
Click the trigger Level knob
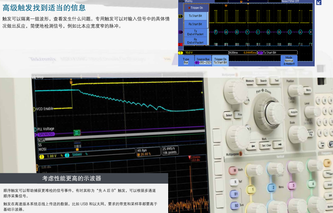(312, 112)
